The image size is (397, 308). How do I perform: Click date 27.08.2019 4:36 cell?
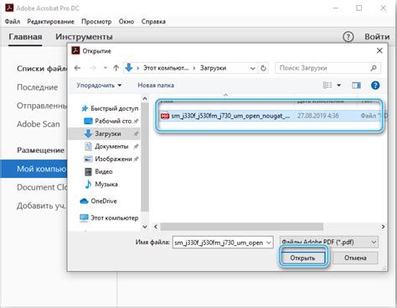[317, 116]
